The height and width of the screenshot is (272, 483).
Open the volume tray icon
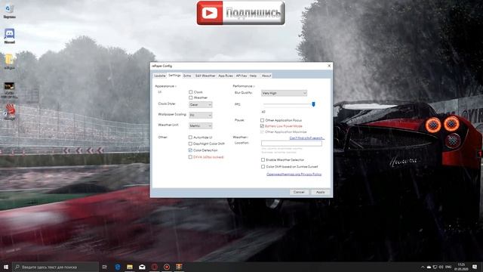[441, 267]
